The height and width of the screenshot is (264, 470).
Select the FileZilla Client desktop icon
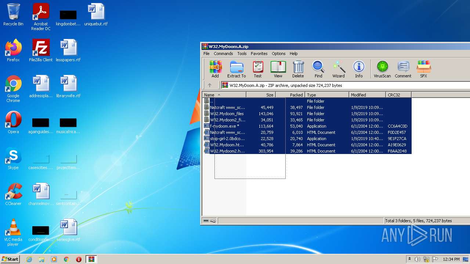coord(41,50)
